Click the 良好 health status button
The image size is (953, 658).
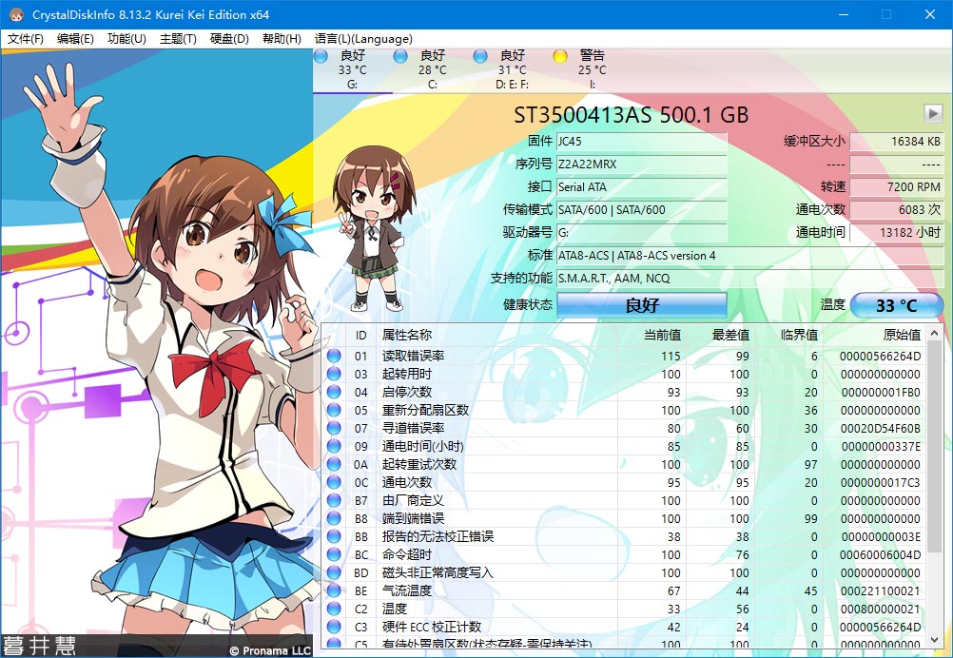click(x=642, y=305)
